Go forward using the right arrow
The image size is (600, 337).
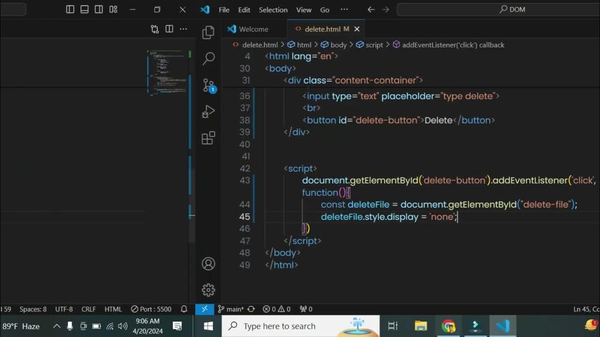pyautogui.click(x=385, y=9)
